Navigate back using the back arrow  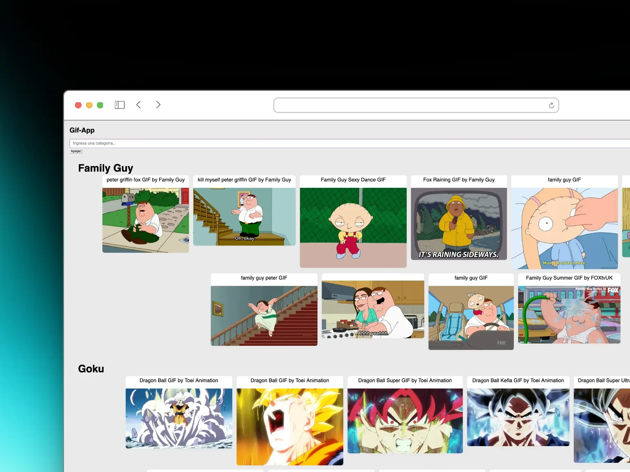tap(138, 105)
